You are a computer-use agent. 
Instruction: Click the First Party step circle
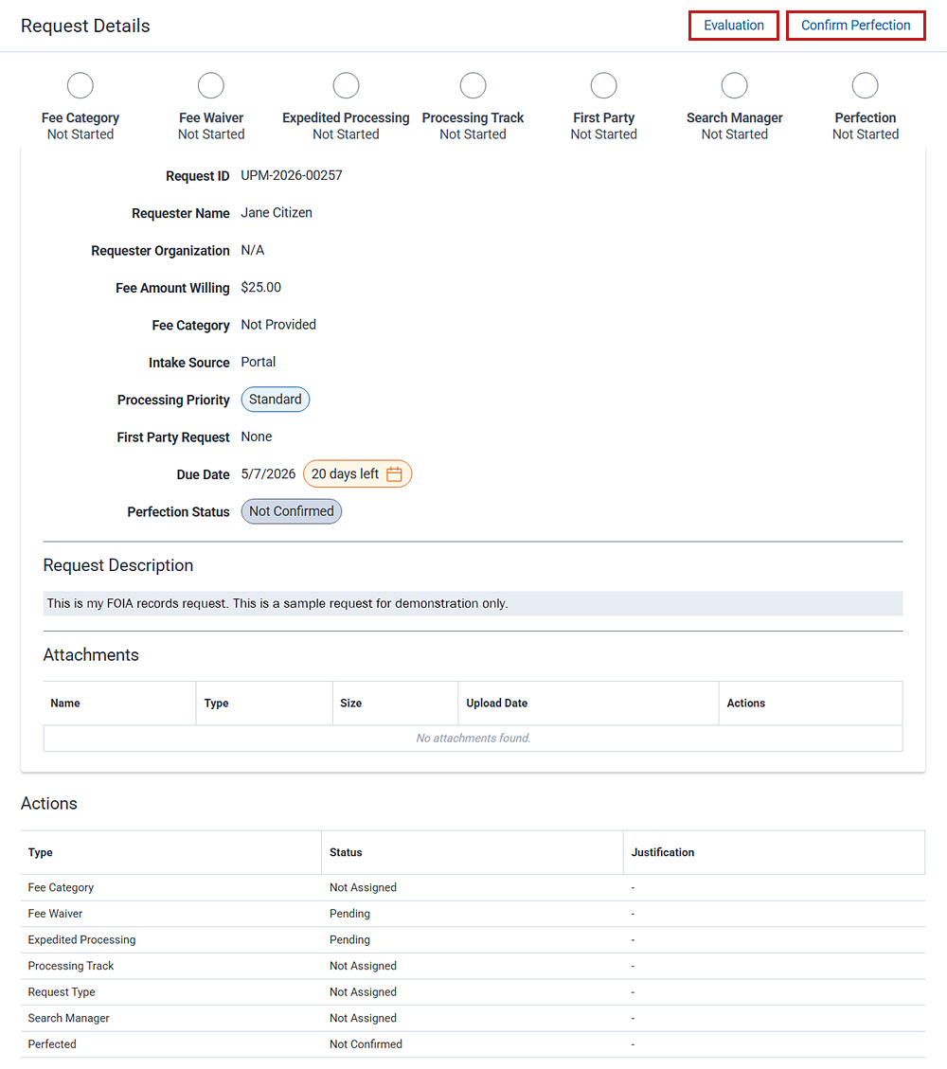click(603, 85)
